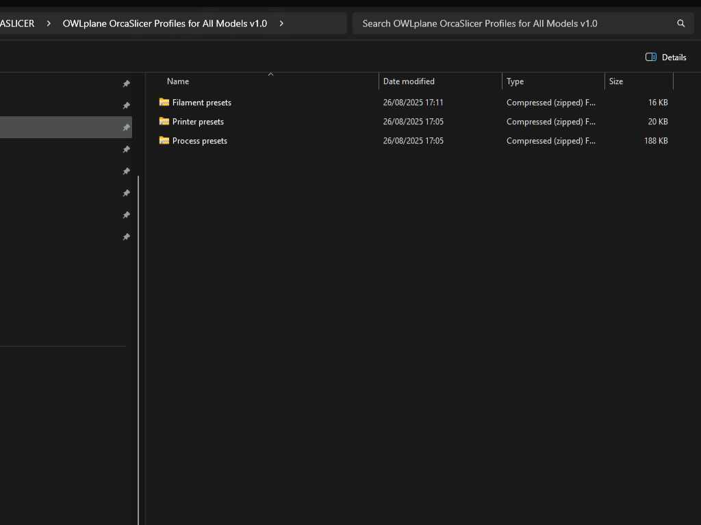
Task: Sort files by Date modified column
Action: click(x=409, y=81)
